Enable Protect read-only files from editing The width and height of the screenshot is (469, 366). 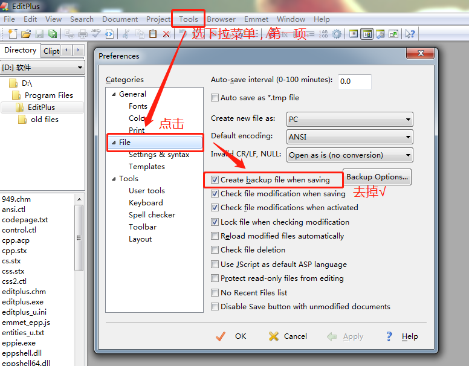tap(215, 278)
